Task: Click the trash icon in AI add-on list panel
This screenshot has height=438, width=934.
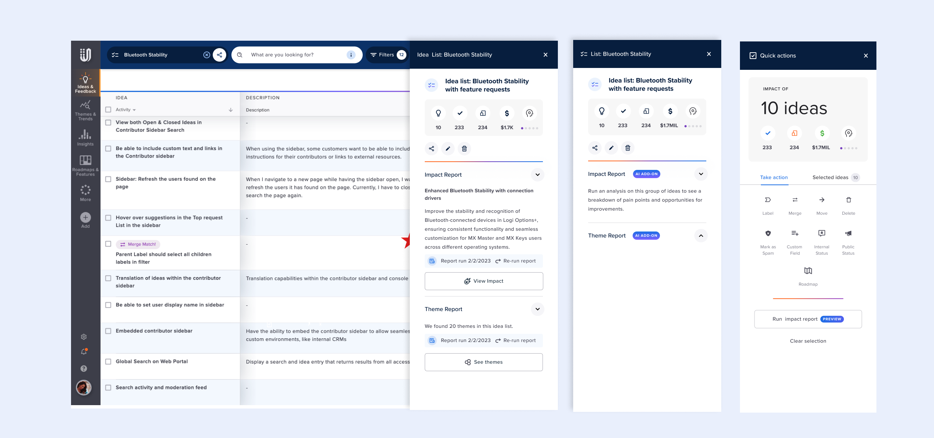Action: click(x=628, y=148)
